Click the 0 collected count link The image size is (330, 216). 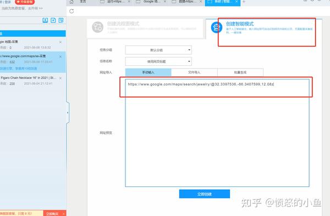coord(10,48)
